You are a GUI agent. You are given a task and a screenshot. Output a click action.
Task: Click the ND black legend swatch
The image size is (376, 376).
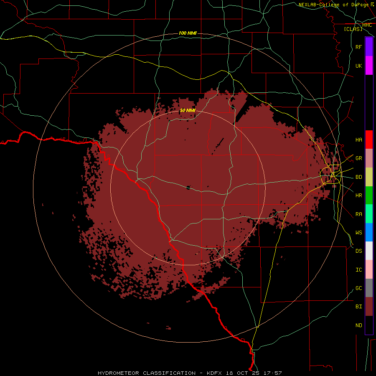(x=369, y=325)
